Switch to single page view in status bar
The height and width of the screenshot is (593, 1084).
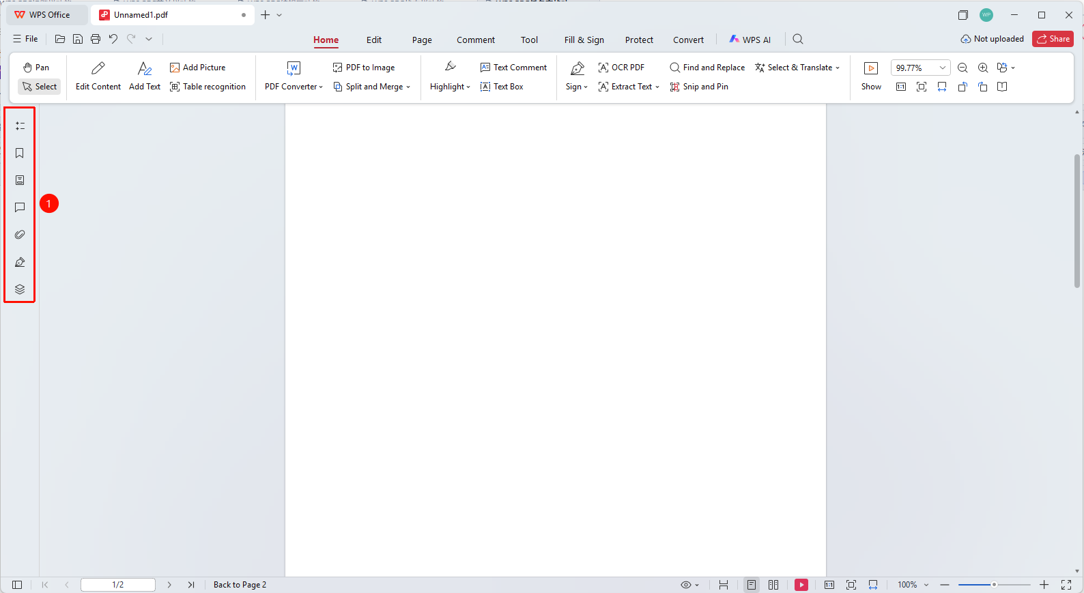click(x=752, y=585)
